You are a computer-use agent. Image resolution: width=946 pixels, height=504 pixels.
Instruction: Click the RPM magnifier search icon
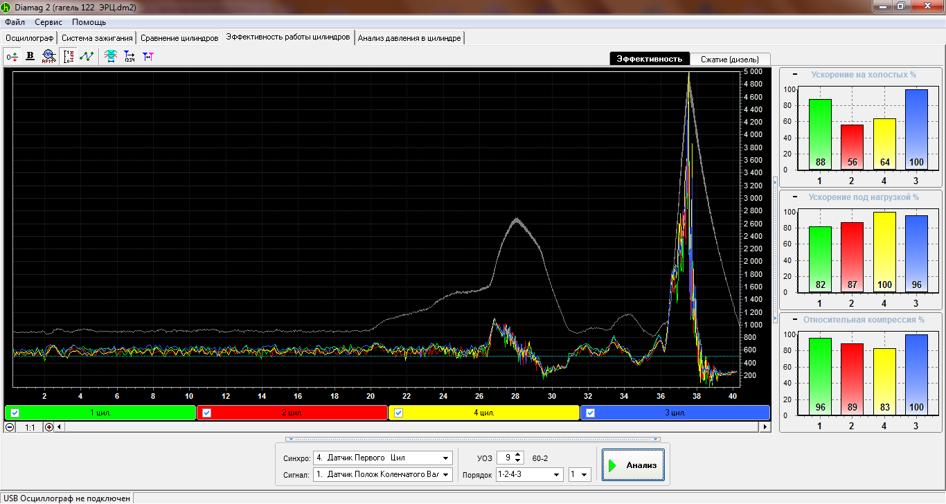click(48, 56)
